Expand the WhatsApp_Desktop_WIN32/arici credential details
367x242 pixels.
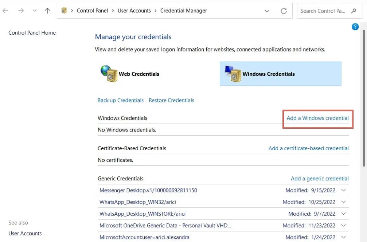pyautogui.click(x=343, y=202)
